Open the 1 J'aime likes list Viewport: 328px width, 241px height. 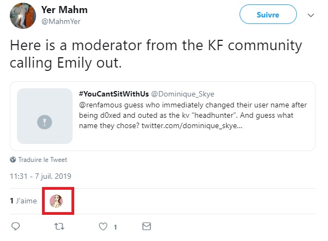[x=23, y=201]
